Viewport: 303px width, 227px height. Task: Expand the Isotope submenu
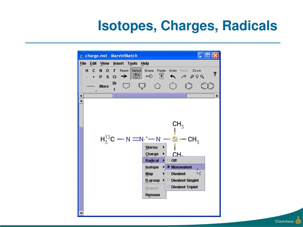tap(154, 167)
